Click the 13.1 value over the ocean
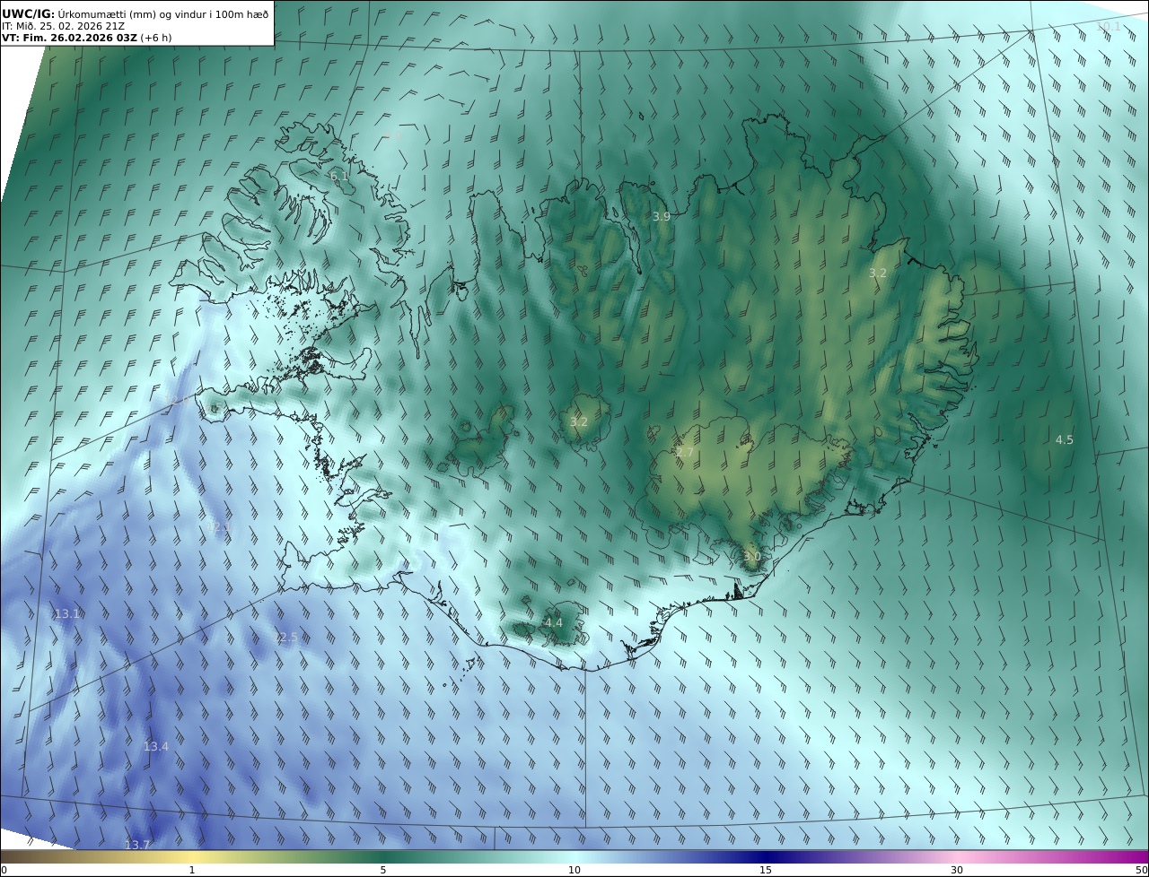1149x877 pixels. pyautogui.click(x=67, y=613)
